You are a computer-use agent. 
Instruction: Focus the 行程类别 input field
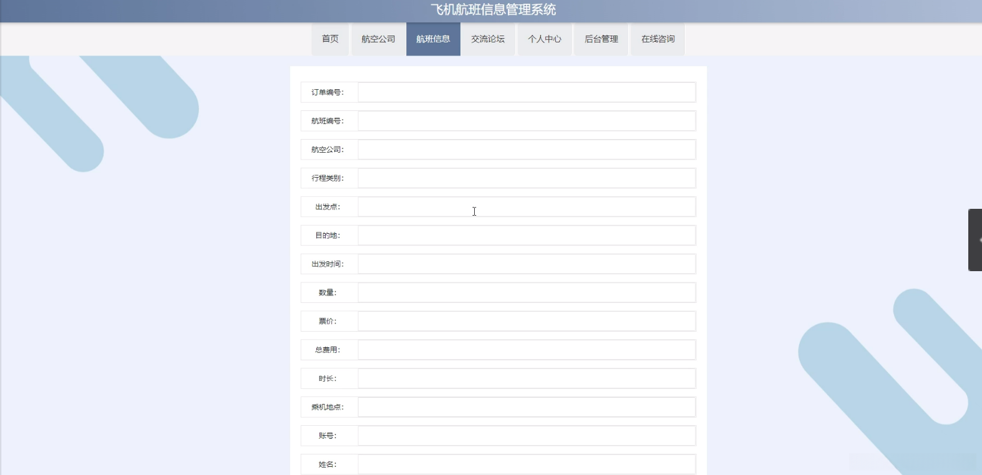[527, 178]
